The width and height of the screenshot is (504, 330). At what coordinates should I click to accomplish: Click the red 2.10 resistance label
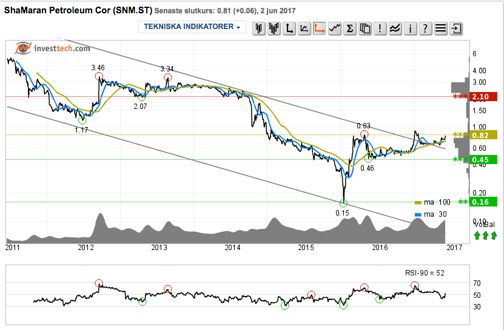coord(483,97)
